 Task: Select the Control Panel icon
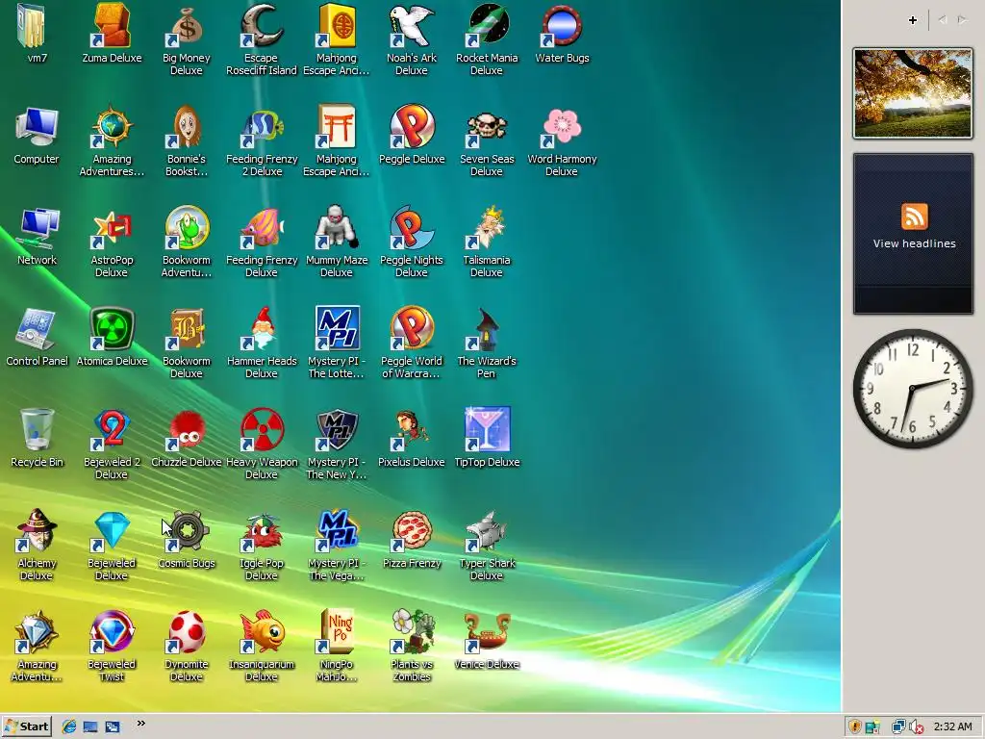point(37,330)
